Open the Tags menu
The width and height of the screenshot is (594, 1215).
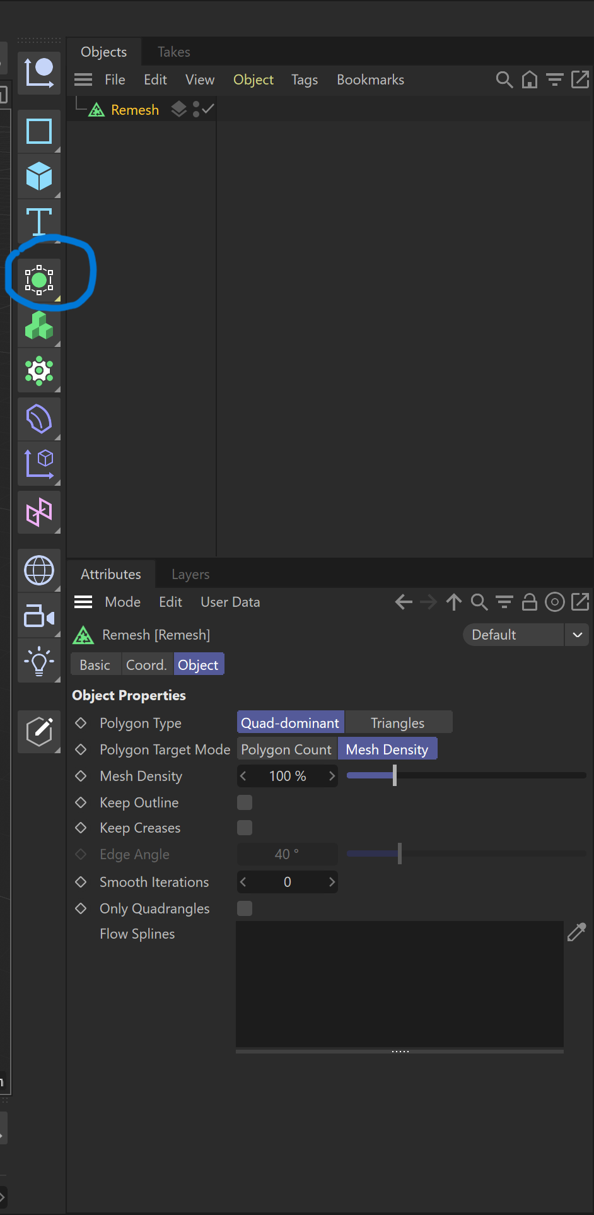(305, 80)
